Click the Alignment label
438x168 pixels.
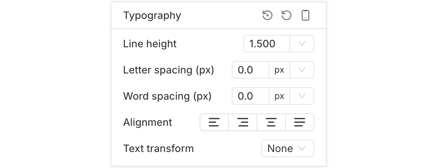pyautogui.click(x=148, y=123)
